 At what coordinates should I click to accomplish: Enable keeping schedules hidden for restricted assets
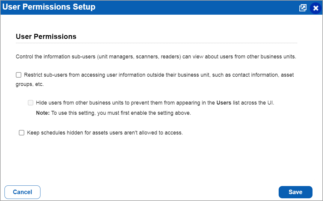(x=21, y=132)
